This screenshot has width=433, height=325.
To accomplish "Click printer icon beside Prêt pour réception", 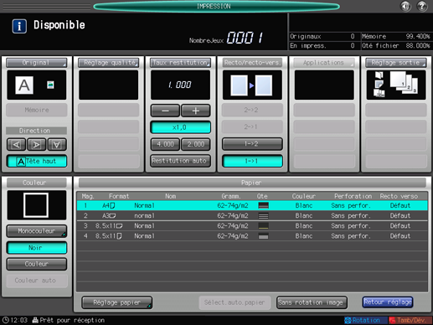I will (x=35, y=320).
